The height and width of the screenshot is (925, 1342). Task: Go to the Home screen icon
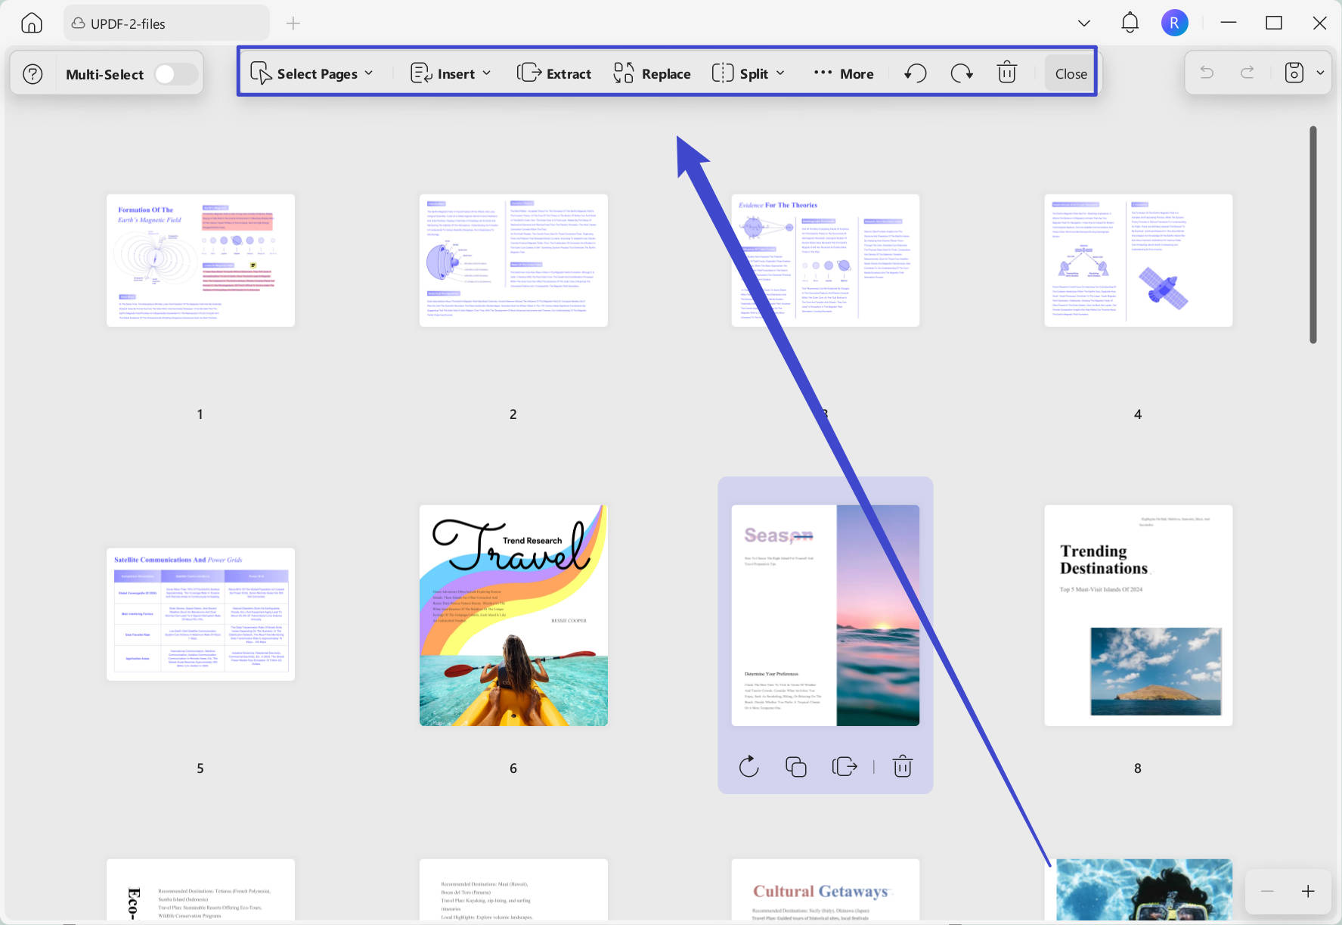click(x=32, y=23)
